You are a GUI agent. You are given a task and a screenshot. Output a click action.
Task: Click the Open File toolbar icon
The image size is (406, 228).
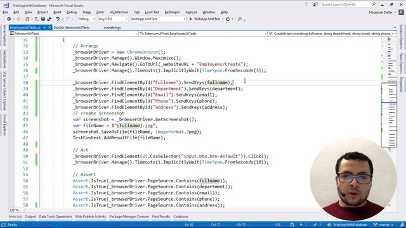point(37,19)
